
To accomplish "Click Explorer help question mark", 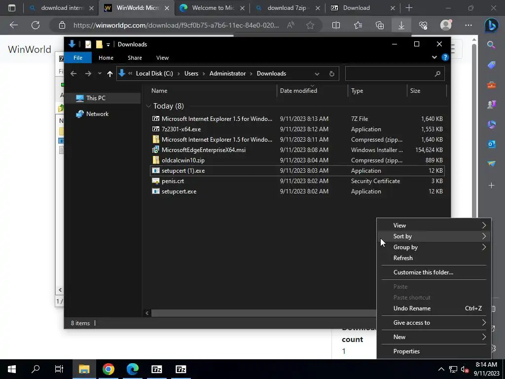I will coord(445,57).
